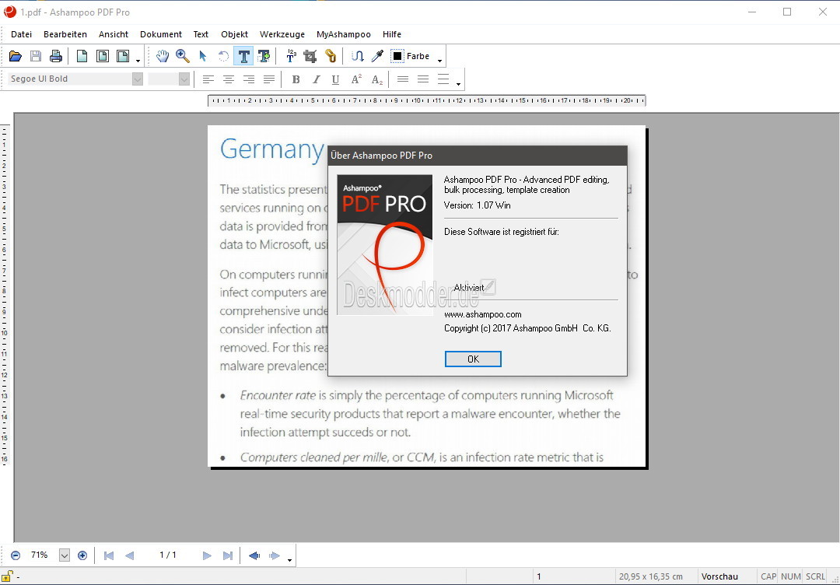Select the crop tool
Viewport: 840px width, 585px height.
coord(310,56)
